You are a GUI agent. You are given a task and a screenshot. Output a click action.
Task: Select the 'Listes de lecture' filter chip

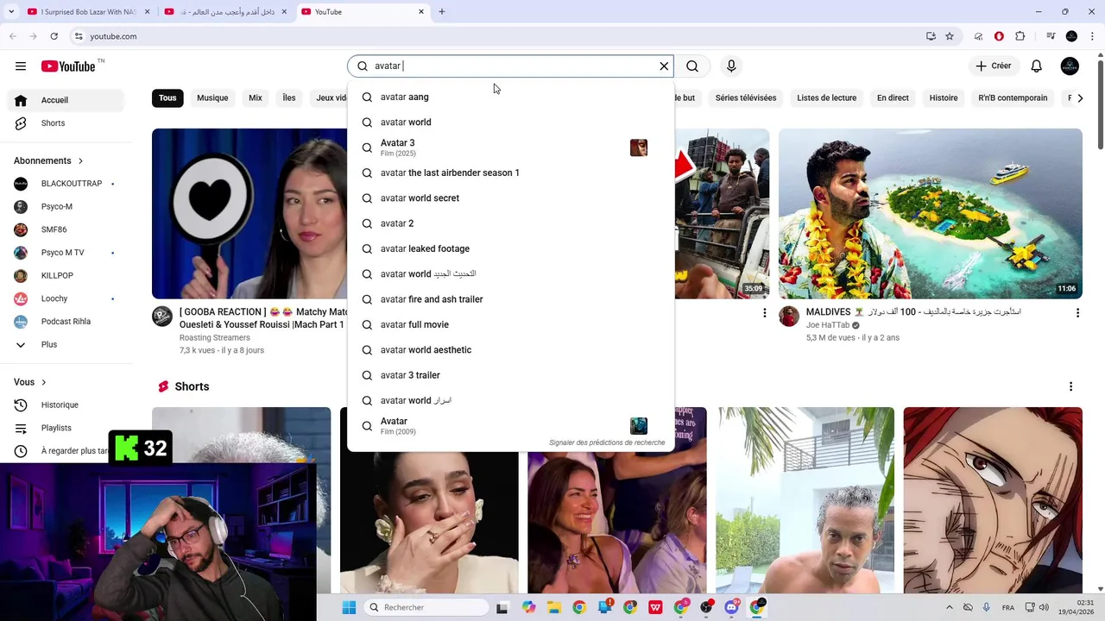coord(826,97)
